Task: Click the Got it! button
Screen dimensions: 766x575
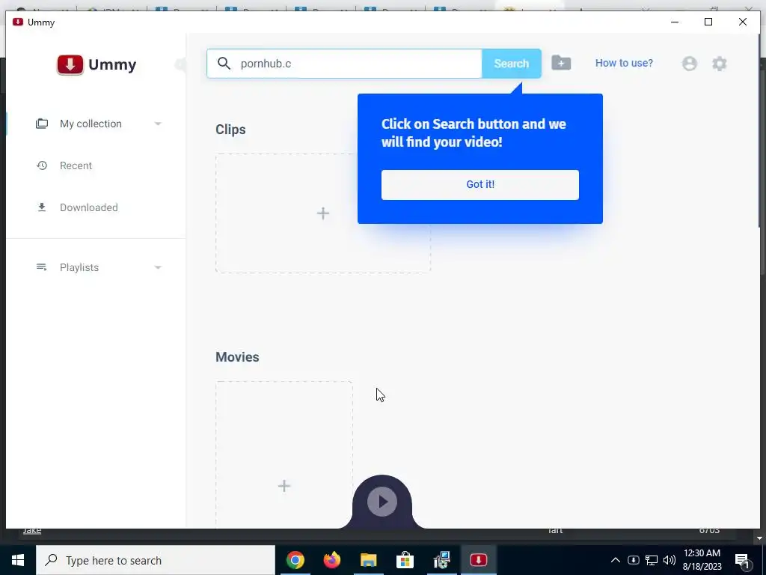Action: [480, 185]
